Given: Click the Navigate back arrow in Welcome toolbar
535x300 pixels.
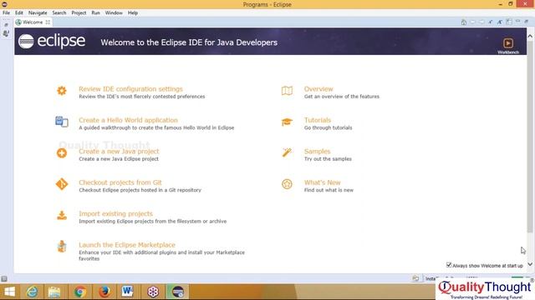Looking at the screenshot, I should [x=473, y=22].
